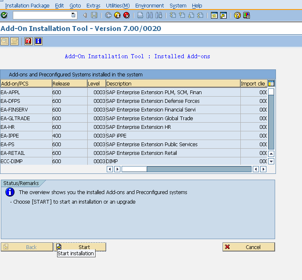
Task: Click the table vertical scroll down arrow
Action: (271, 161)
